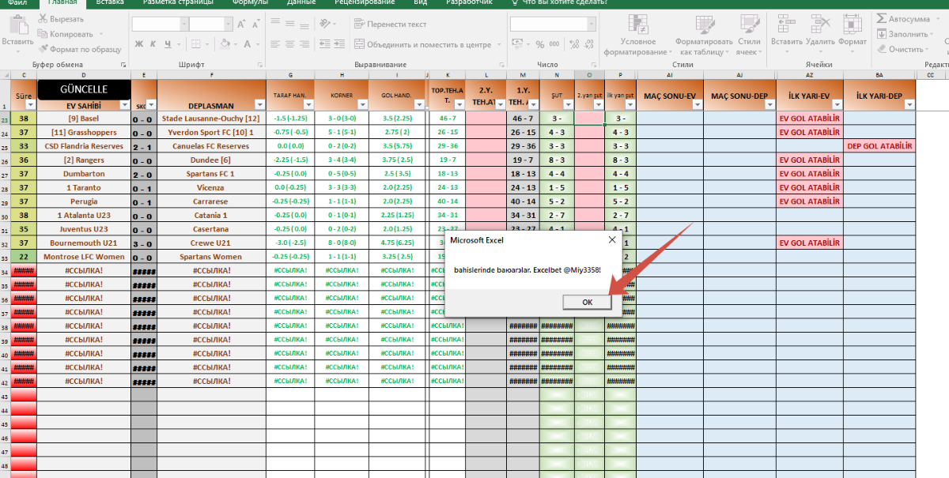Open the DEPLASMAN column filter dropdown
This screenshot has width=949, height=478.
(x=259, y=104)
